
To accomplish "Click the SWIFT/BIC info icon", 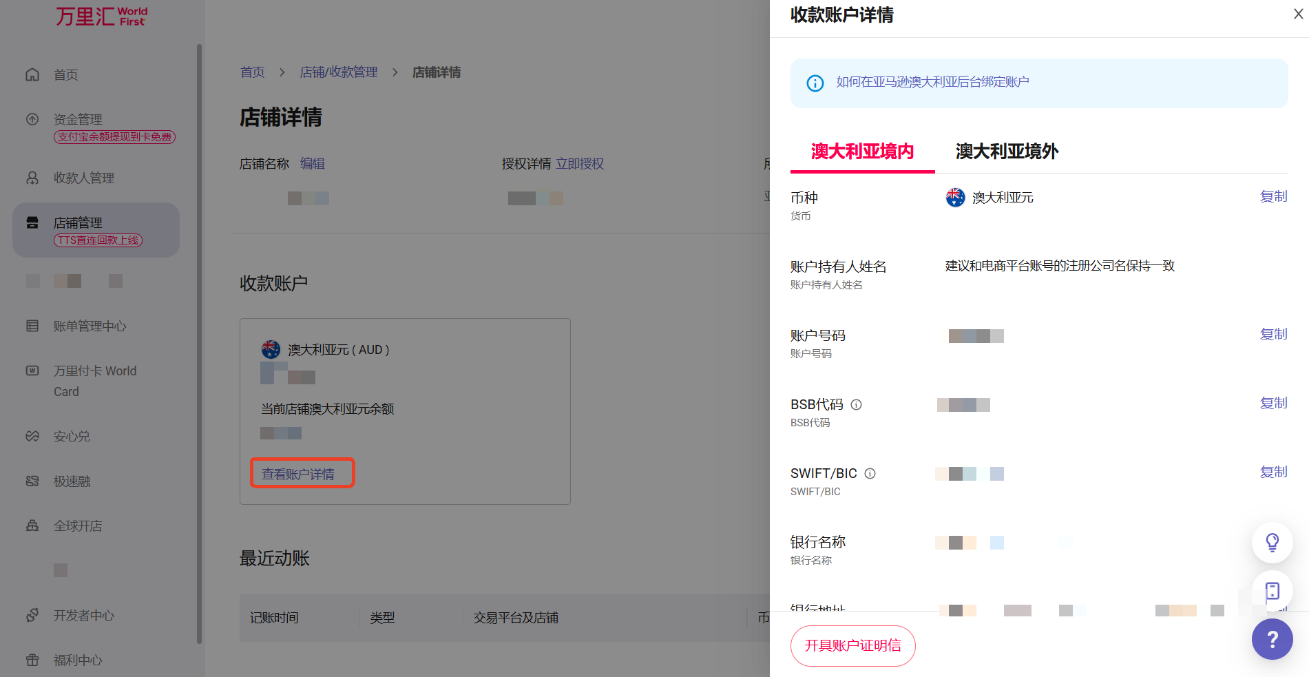I will pyautogui.click(x=870, y=474).
